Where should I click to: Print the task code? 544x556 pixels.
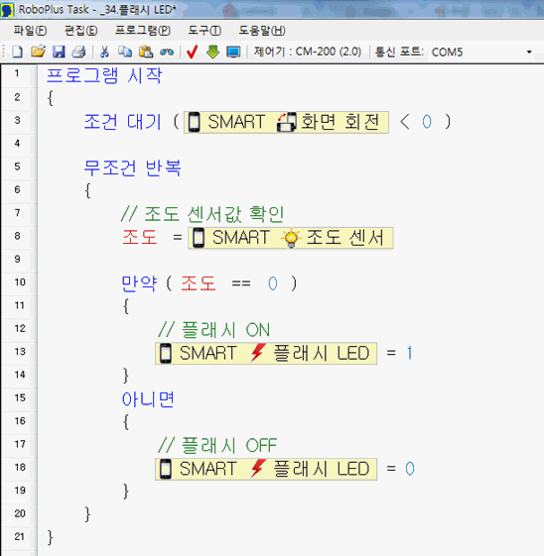pos(78,53)
